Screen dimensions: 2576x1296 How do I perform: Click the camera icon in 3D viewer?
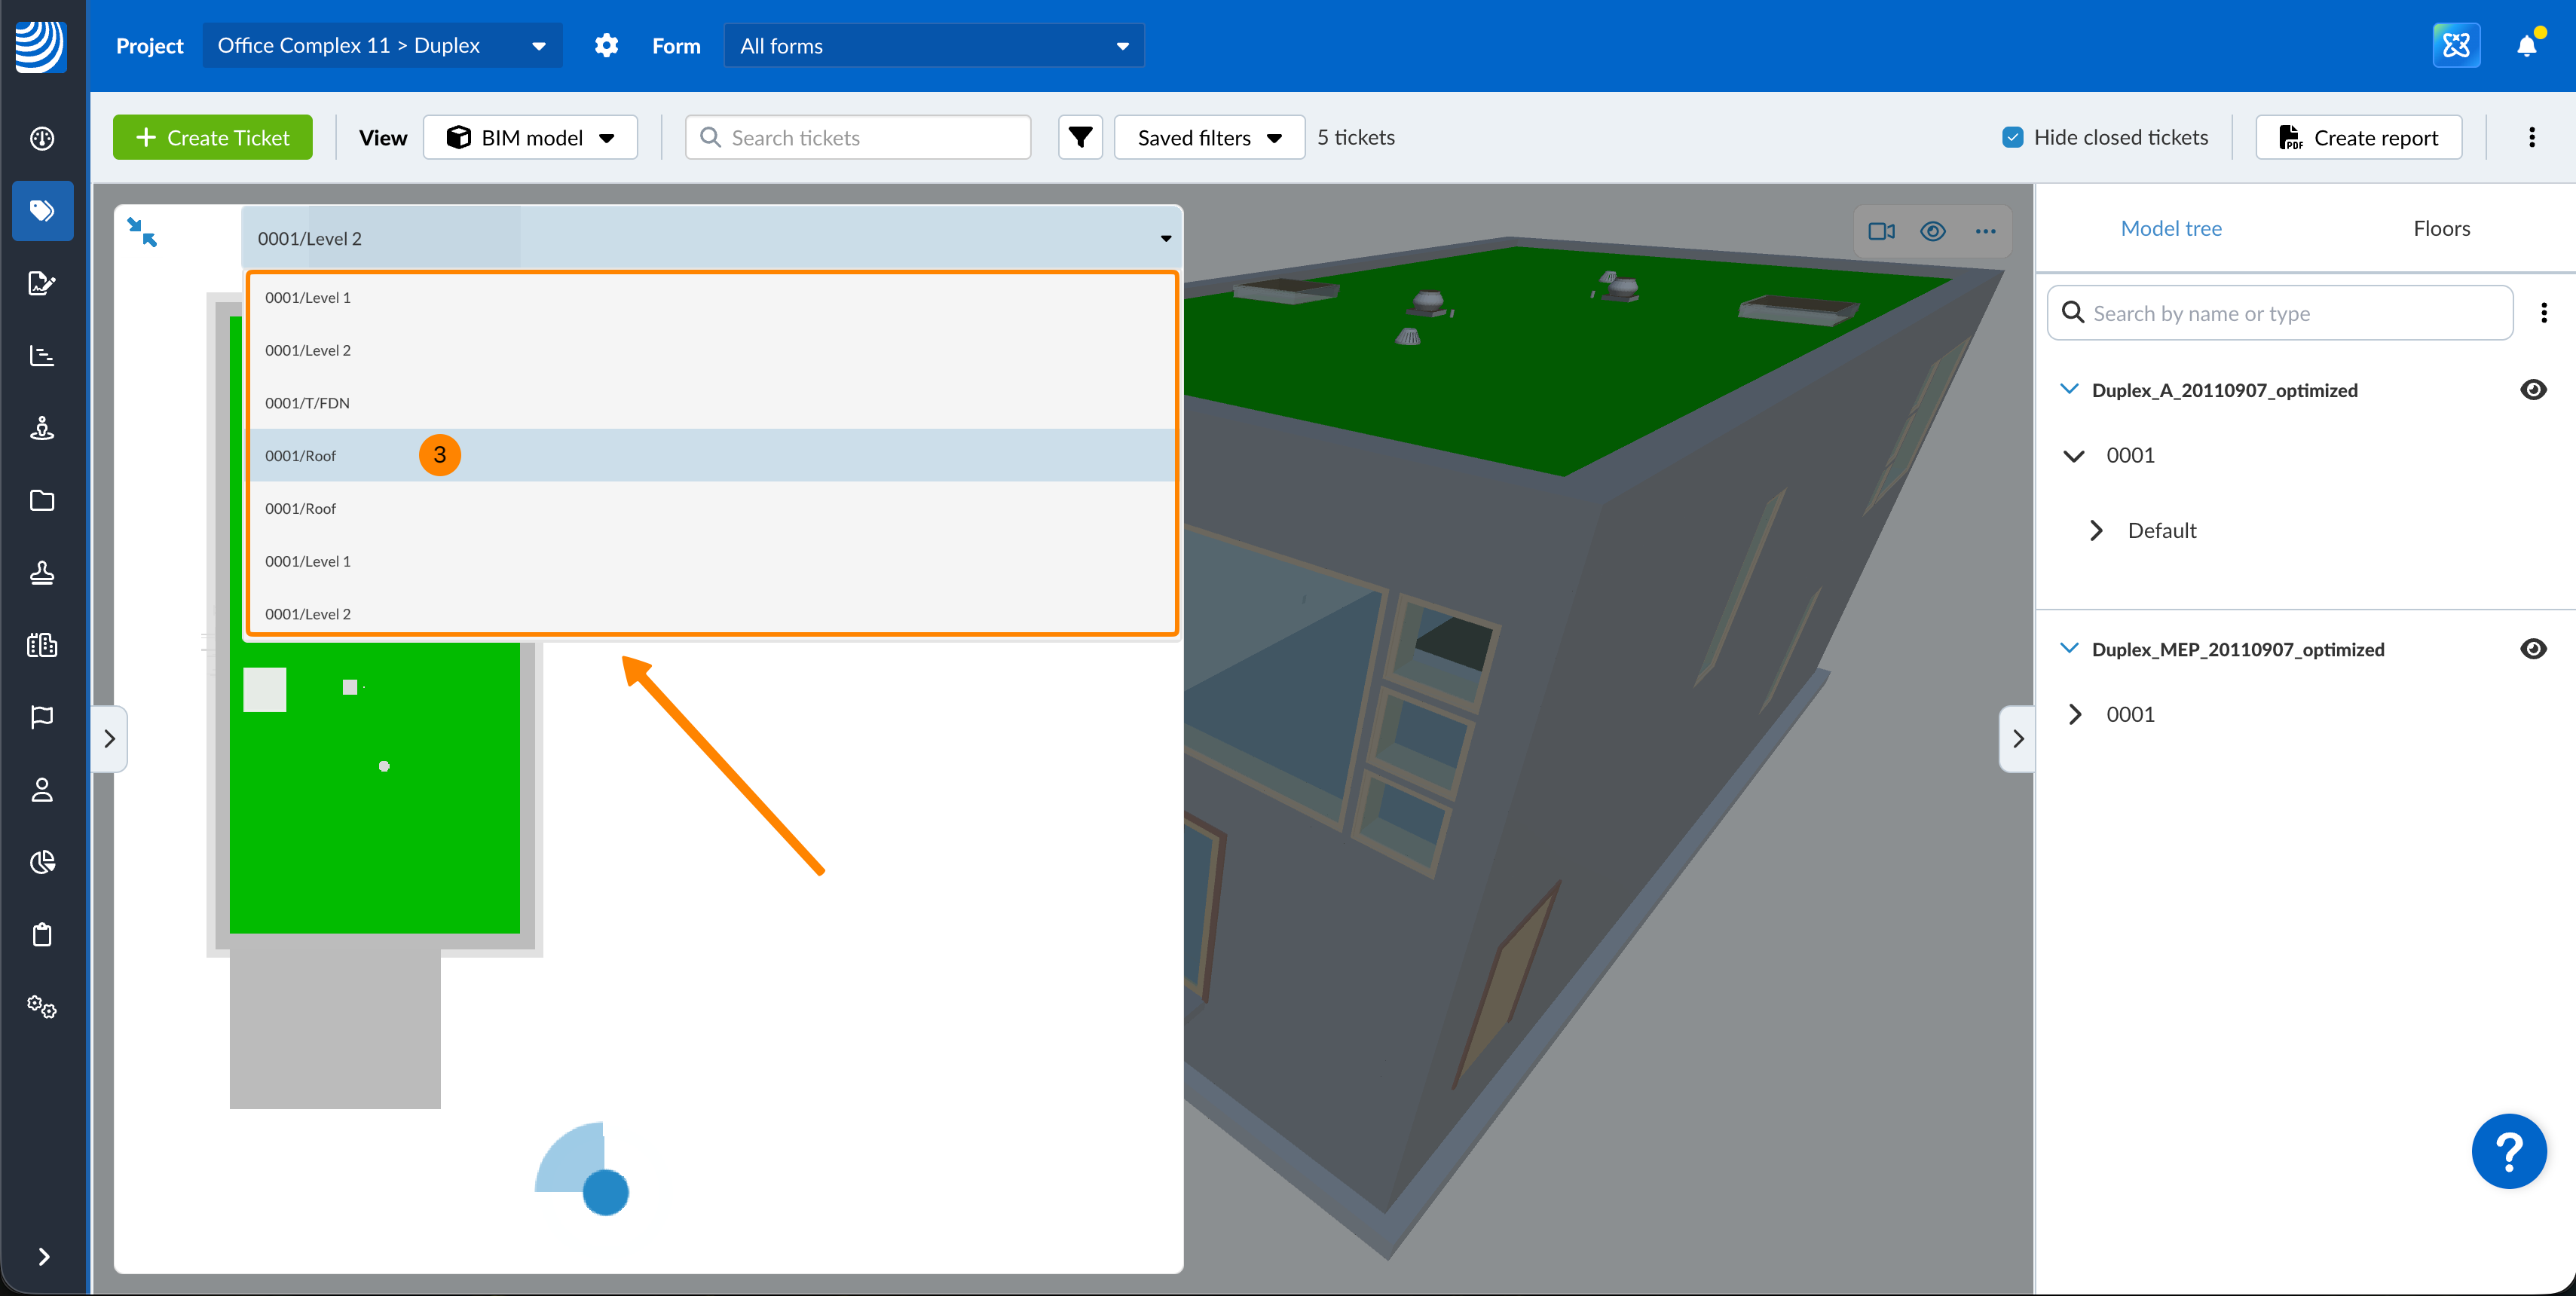click(1881, 231)
